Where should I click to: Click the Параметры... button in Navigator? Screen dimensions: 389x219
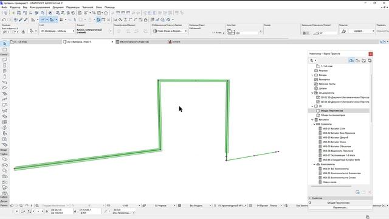[x=340, y=207]
